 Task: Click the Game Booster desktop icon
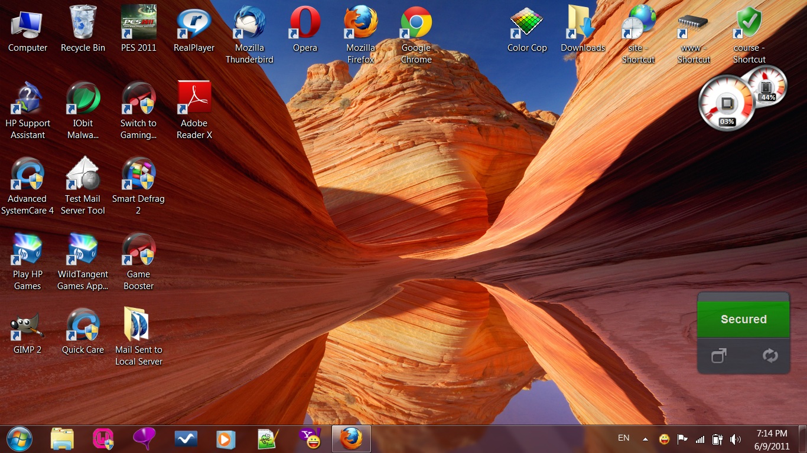[138, 250]
